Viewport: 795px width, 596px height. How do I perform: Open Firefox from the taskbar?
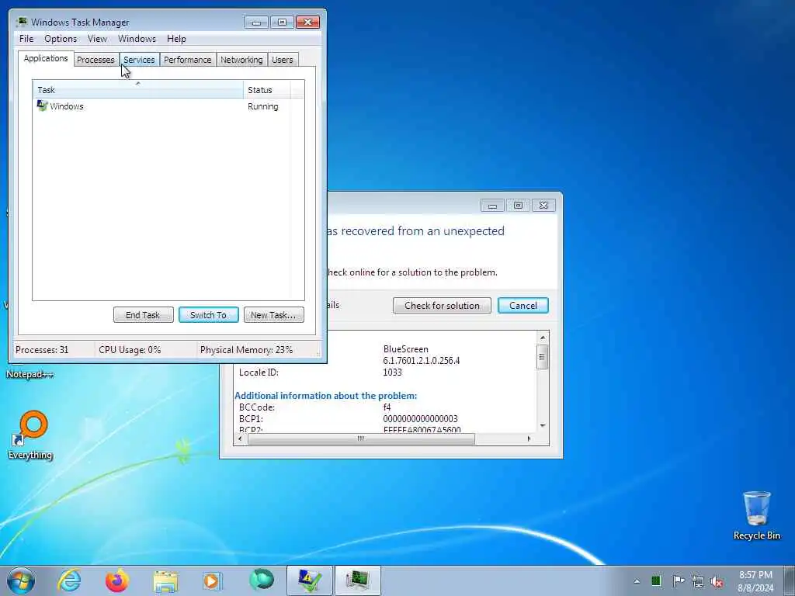116,580
